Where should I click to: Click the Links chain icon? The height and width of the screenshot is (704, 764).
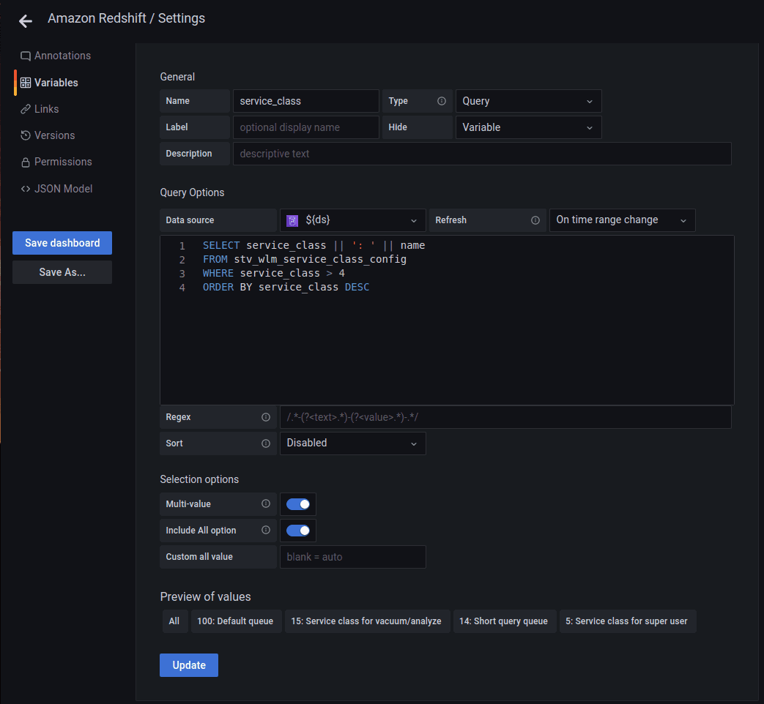click(26, 109)
